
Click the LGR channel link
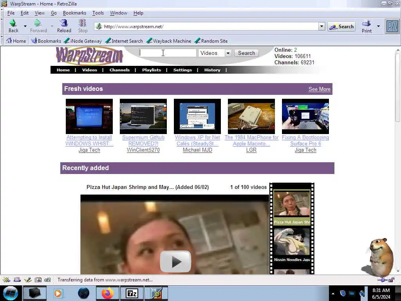[251, 150]
